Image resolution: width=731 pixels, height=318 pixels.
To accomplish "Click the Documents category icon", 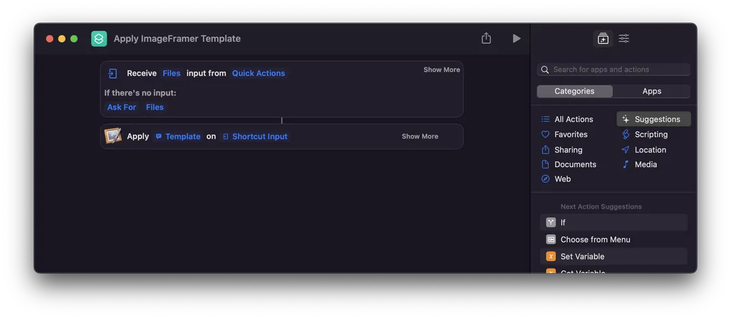I will [x=545, y=164].
